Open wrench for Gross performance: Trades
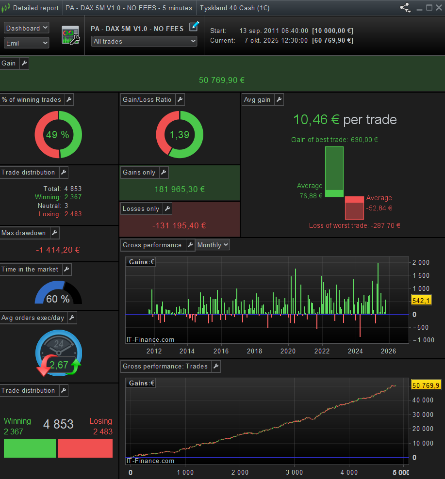This screenshot has height=479, width=445. (215, 366)
